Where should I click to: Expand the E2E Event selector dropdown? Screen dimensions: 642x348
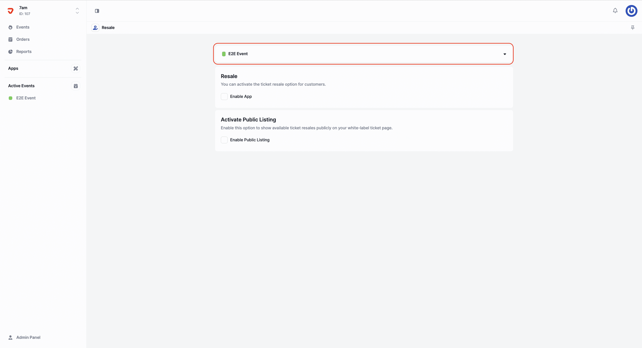pyautogui.click(x=363, y=54)
